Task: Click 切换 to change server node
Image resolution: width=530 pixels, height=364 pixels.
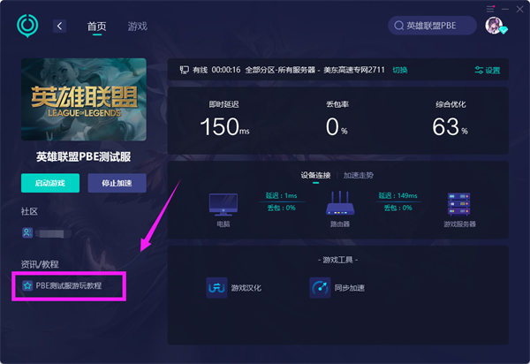Action: coord(400,70)
